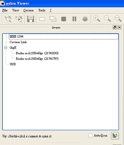The width and height of the screenshot is (124, 145).
Task: Open the View menu
Action: 16,10
